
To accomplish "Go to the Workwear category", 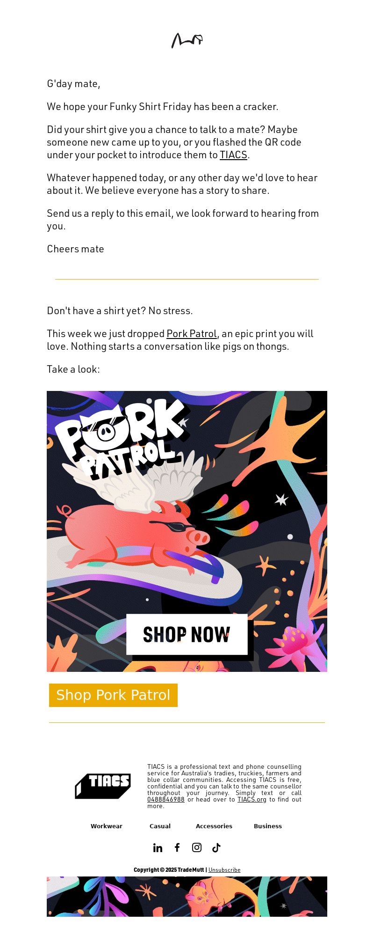I will (107, 826).
